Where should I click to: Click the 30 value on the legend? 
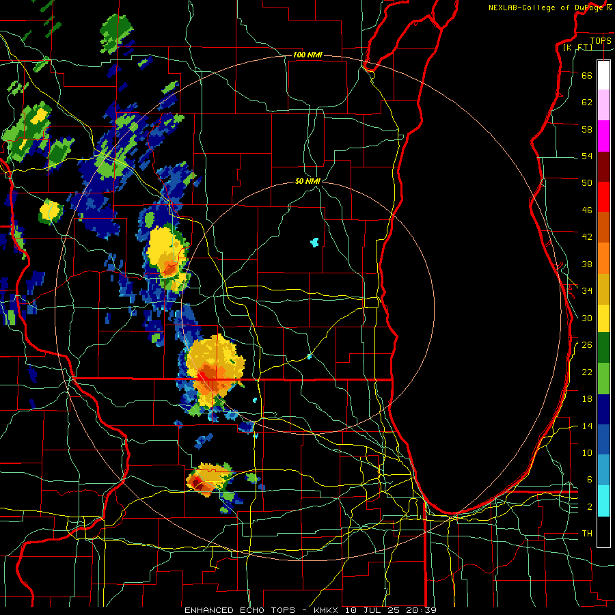click(587, 318)
